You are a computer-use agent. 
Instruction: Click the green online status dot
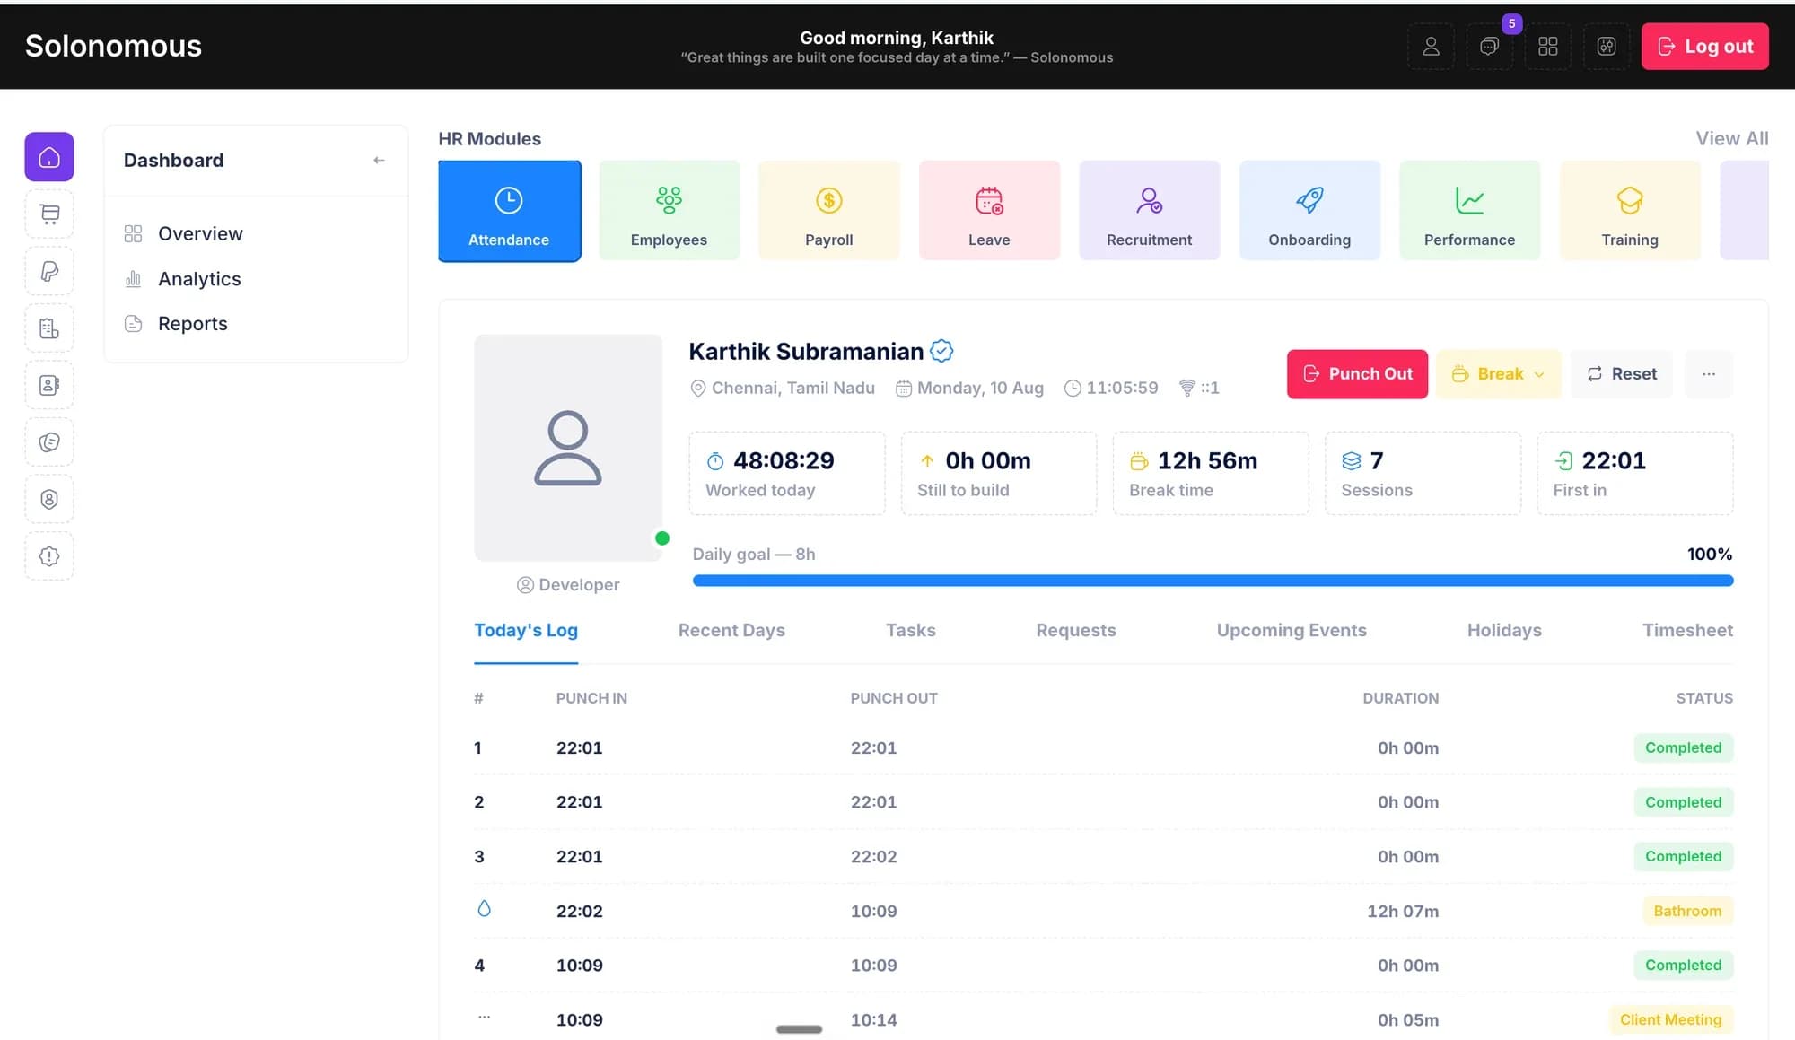662,538
